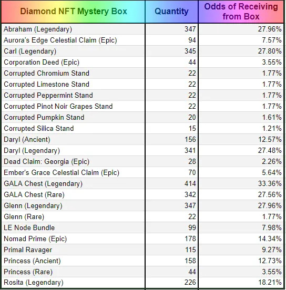Screen dimensions: 286x290
Task: Select the Abraham (Legendary) cell
Action: [73, 29]
